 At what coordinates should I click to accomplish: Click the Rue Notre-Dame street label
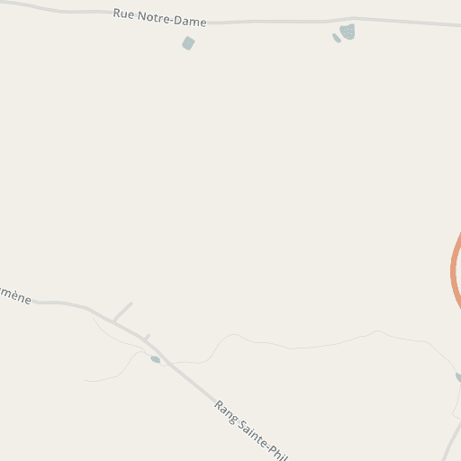pyautogui.click(x=159, y=18)
